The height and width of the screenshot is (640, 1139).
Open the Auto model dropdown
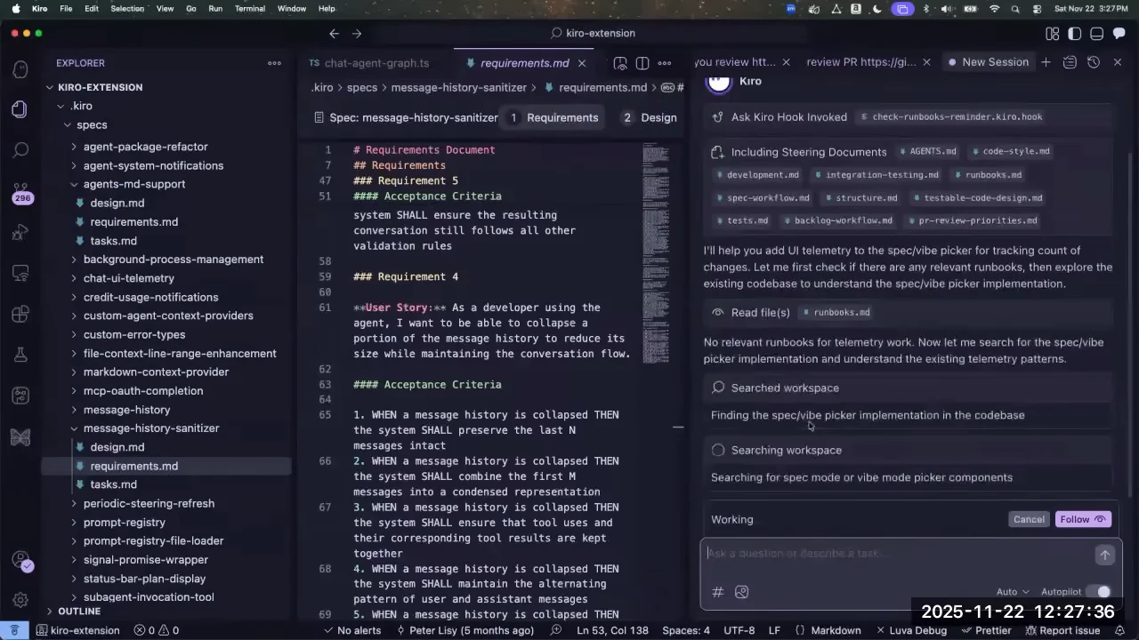[1013, 592]
